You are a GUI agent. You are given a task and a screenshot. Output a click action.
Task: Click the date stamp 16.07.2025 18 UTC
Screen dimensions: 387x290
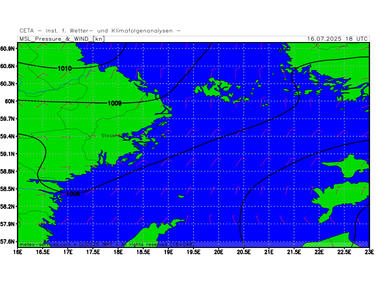(337, 39)
